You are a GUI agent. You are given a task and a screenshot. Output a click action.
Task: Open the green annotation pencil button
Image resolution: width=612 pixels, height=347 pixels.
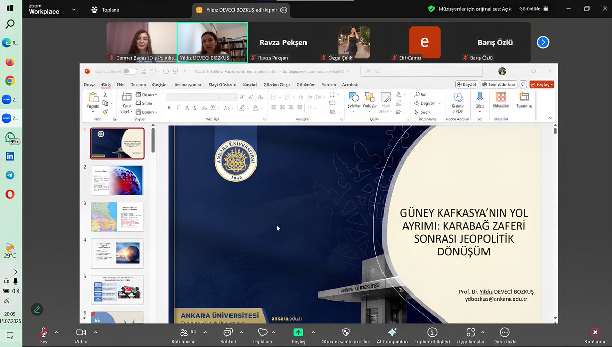(37, 309)
